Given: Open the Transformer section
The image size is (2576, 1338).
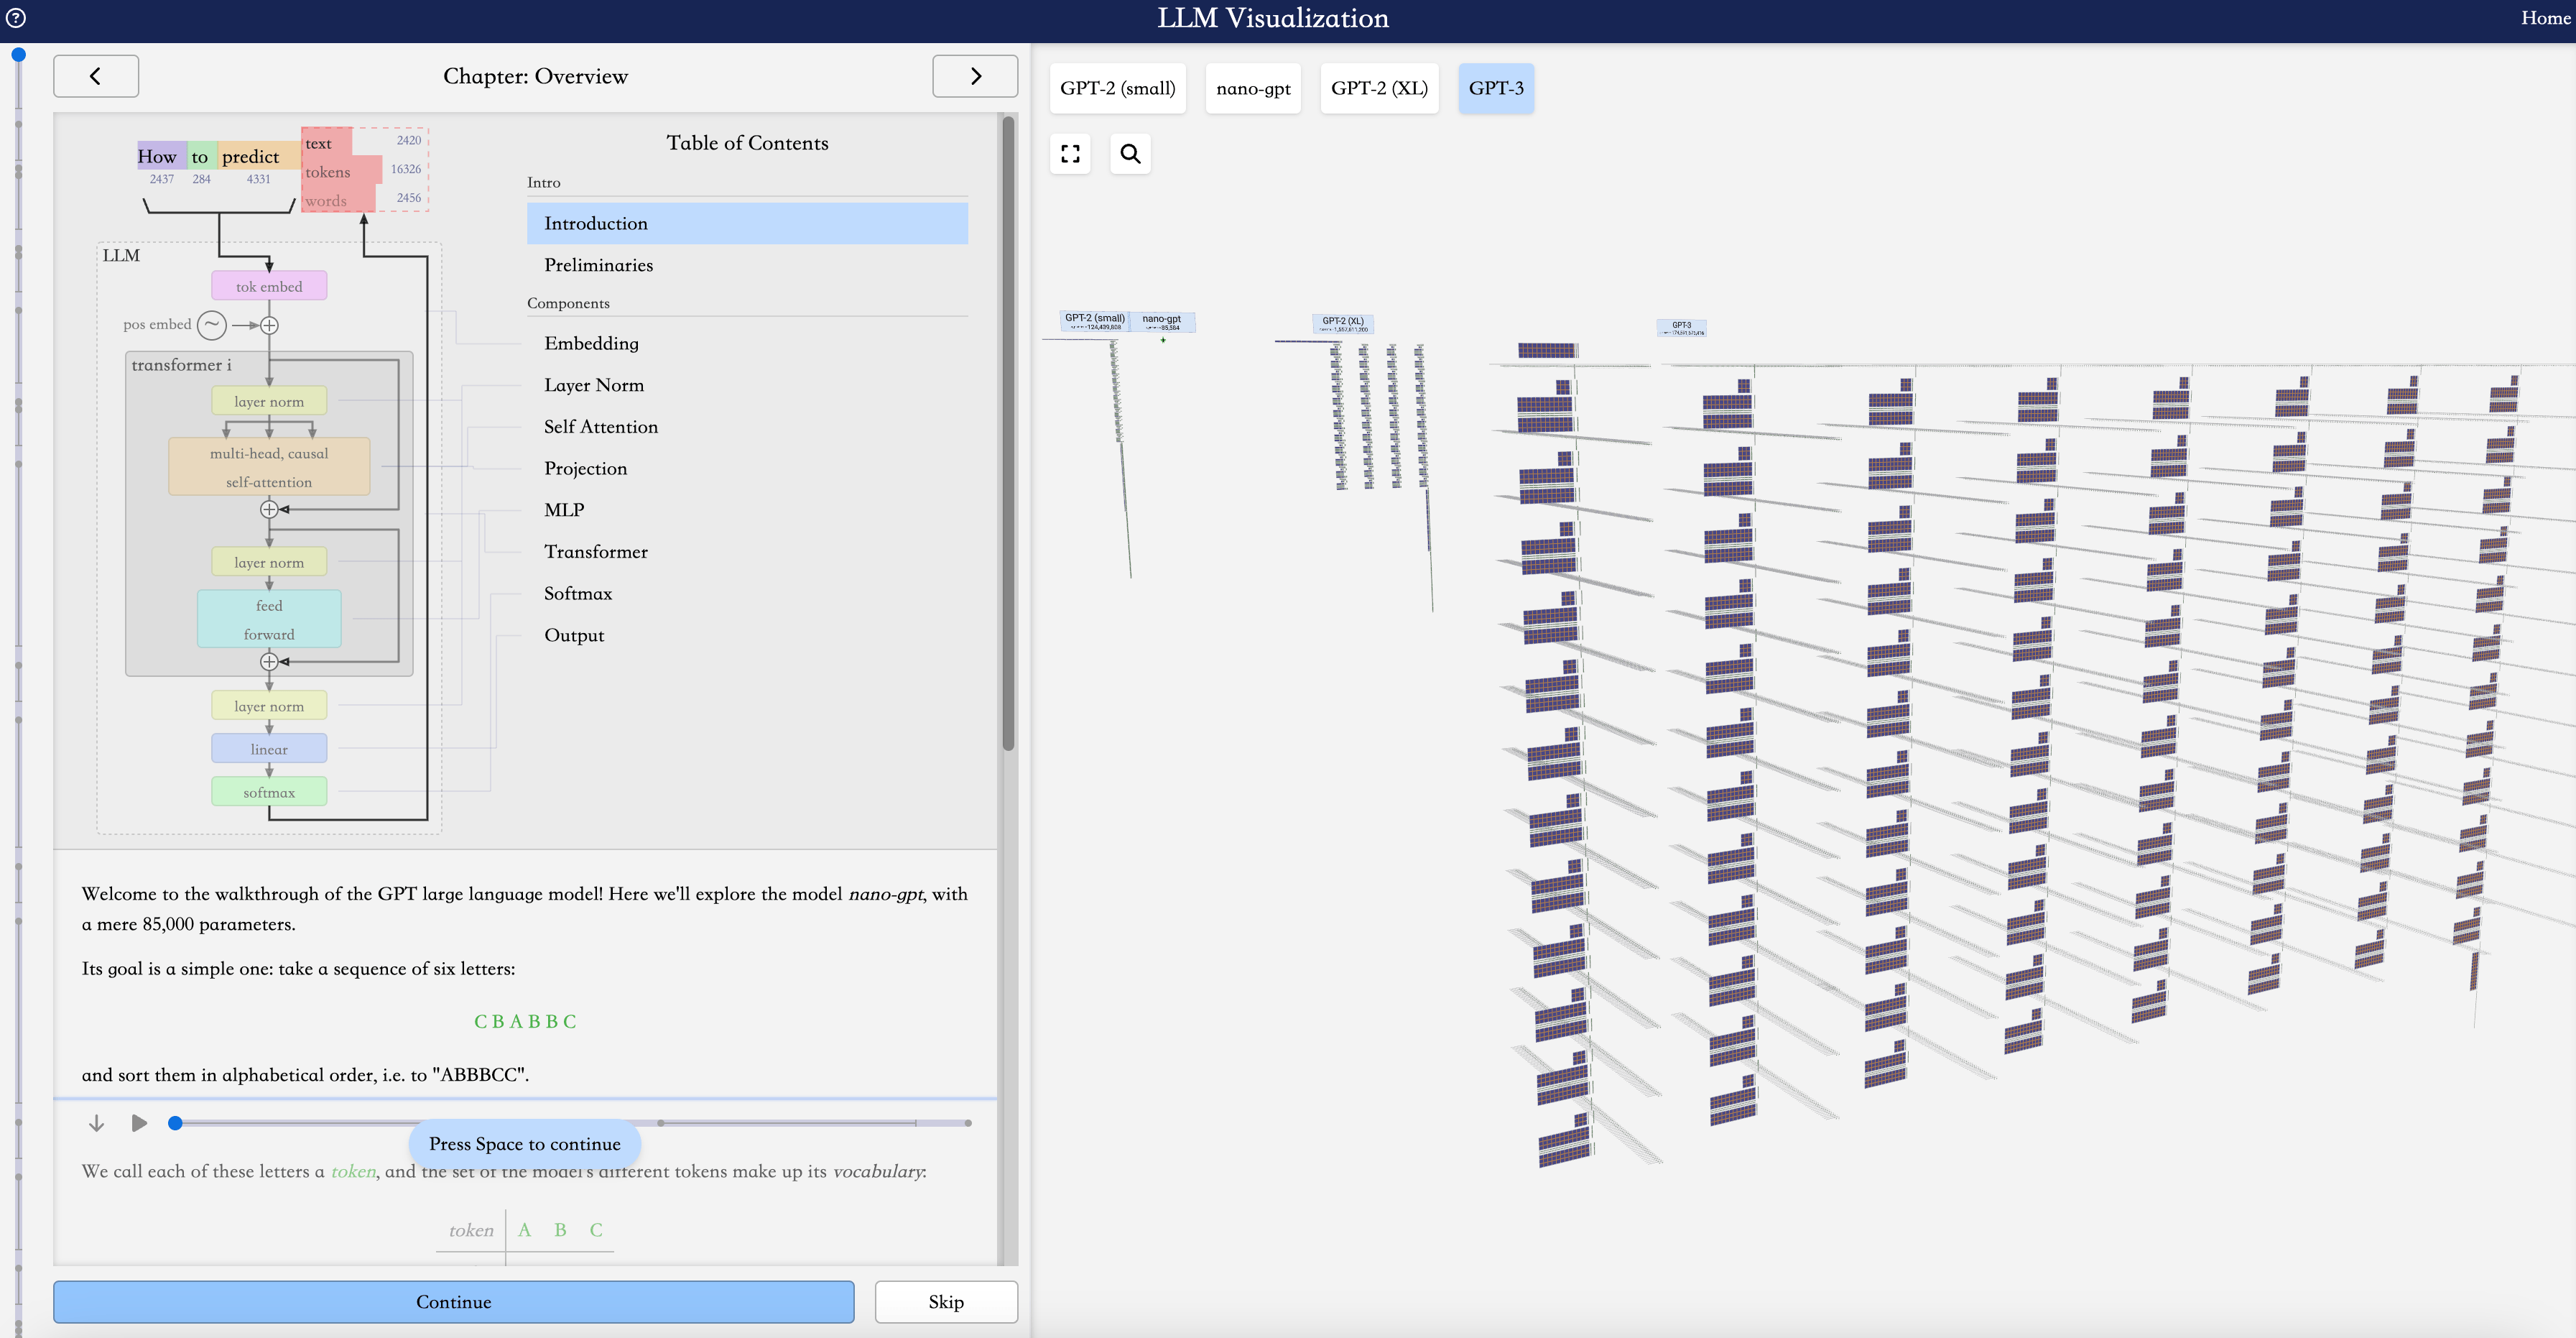Looking at the screenshot, I should click(747, 551).
